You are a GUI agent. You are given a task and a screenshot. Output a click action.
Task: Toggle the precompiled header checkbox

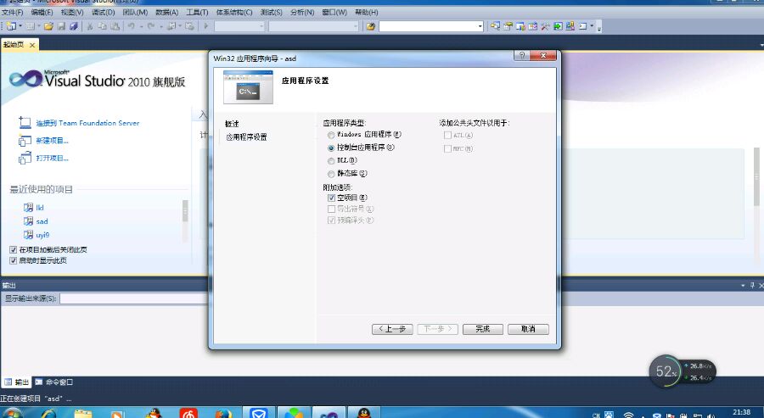331,220
